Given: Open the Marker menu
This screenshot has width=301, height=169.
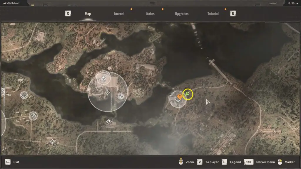Looking at the screenshot, I should (x=260, y=162).
